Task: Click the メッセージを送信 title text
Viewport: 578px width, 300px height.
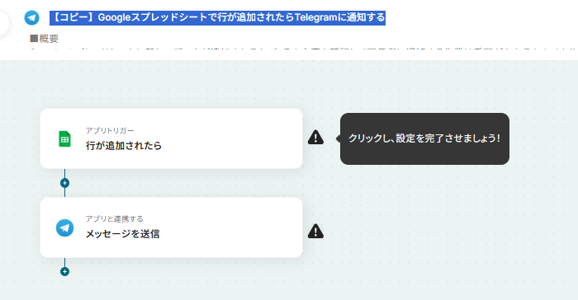Action: [123, 234]
